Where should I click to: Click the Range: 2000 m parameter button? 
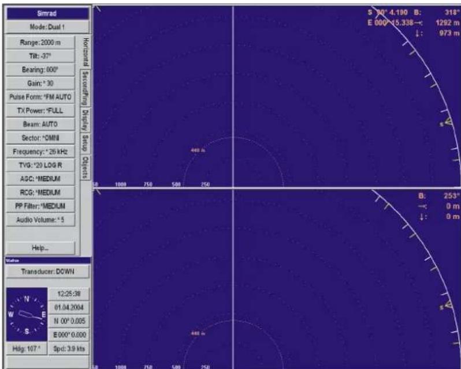(x=40, y=43)
